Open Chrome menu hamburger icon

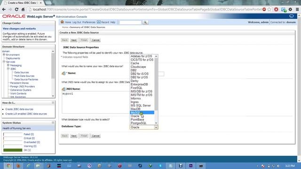(297, 9)
